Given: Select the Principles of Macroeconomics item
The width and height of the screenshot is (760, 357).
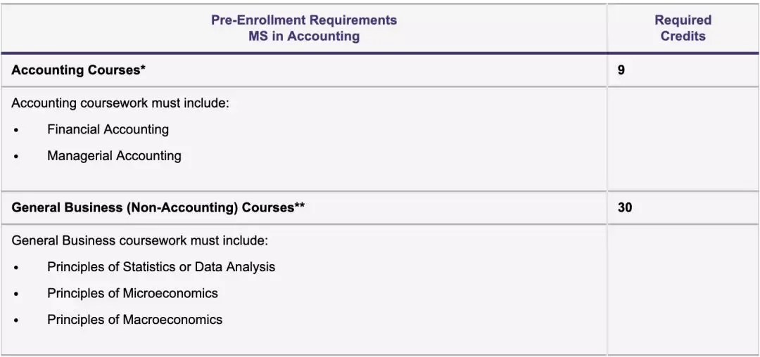Looking at the screenshot, I should click(134, 320).
